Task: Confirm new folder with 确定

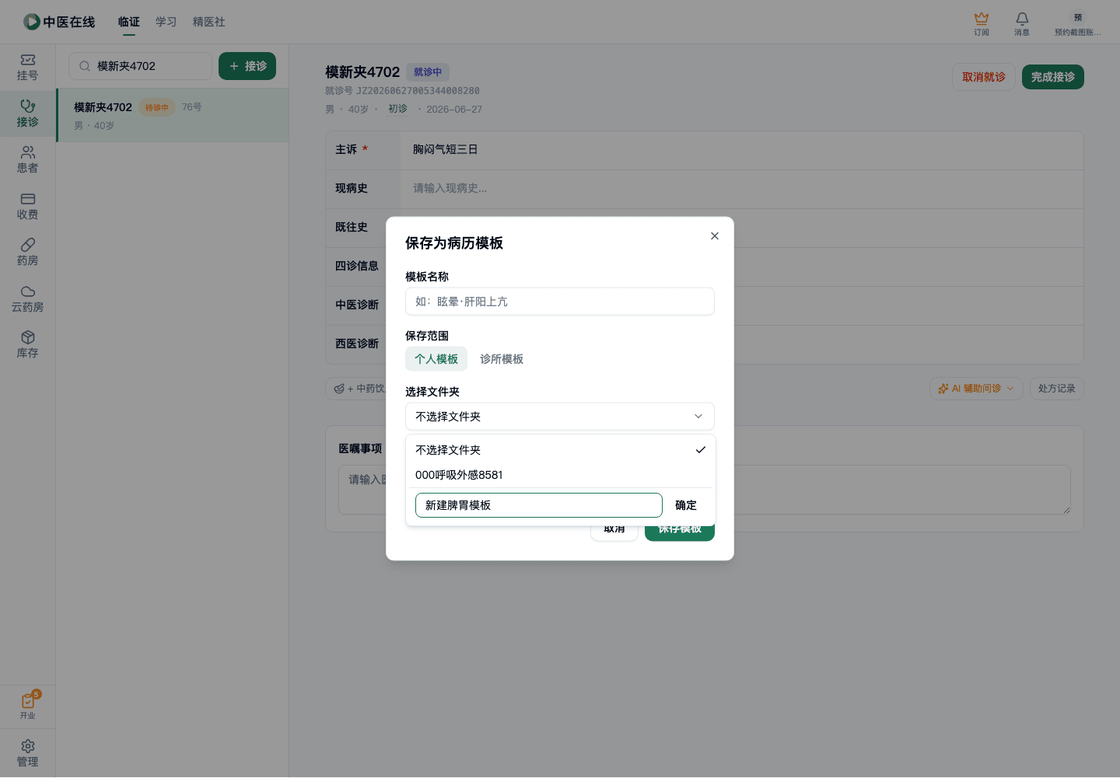Action: (x=686, y=505)
